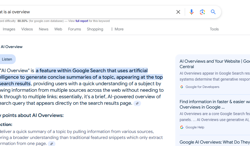Select the Forums tab
The height and width of the screenshot is (146, 250).
pos(74,29)
